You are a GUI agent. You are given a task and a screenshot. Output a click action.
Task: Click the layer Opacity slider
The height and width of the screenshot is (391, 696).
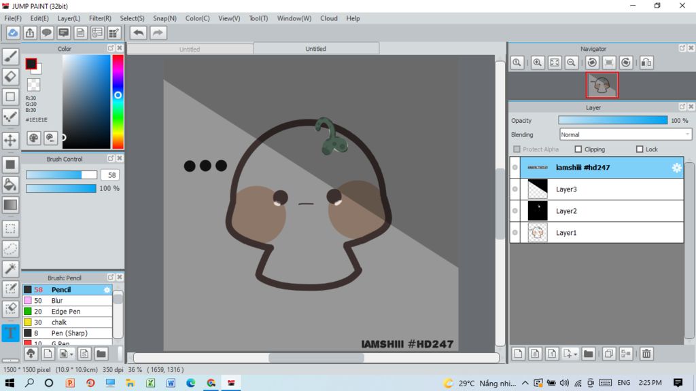click(x=612, y=121)
